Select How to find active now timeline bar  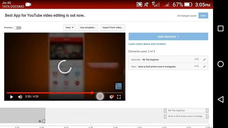tap(186, 116)
